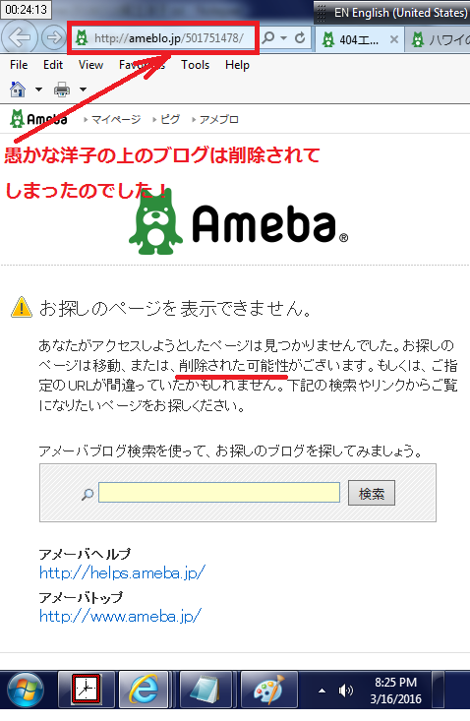The image size is (470, 721).
Task: Click the browser Back arrow button
Action: [x=20, y=37]
